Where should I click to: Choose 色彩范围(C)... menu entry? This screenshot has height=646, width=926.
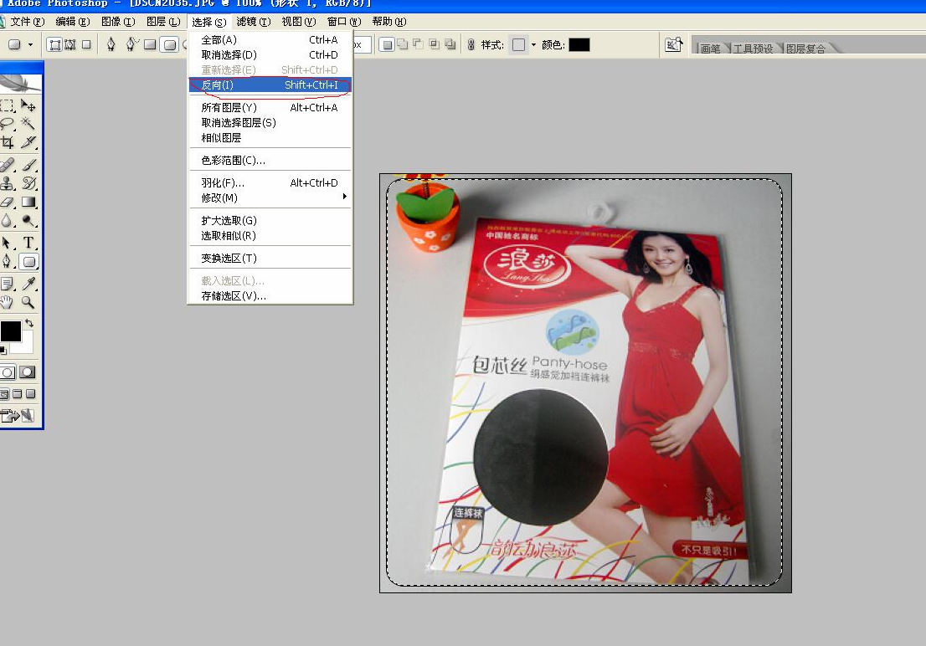pyautogui.click(x=270, y=161)
